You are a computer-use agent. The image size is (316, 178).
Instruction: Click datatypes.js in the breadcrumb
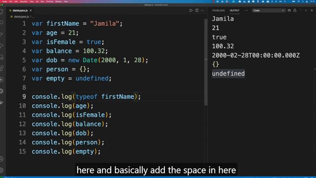(21, 17)
